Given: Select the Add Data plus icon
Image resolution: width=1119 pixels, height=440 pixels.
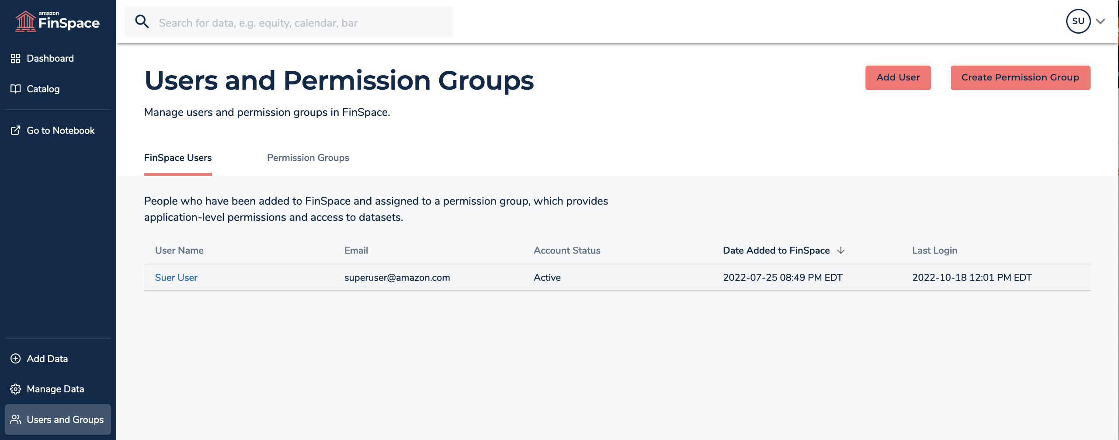Looking at the screenshot, I should (x=15, y=358).
